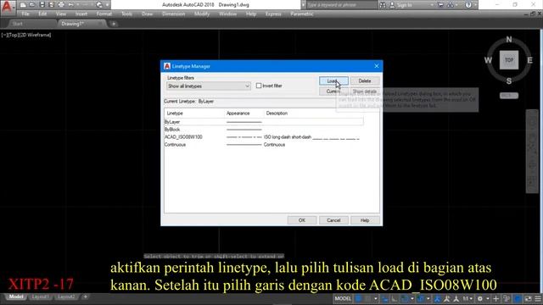
Task: Click the [2D Wireframe] visual style label
Action: [35, 35]
